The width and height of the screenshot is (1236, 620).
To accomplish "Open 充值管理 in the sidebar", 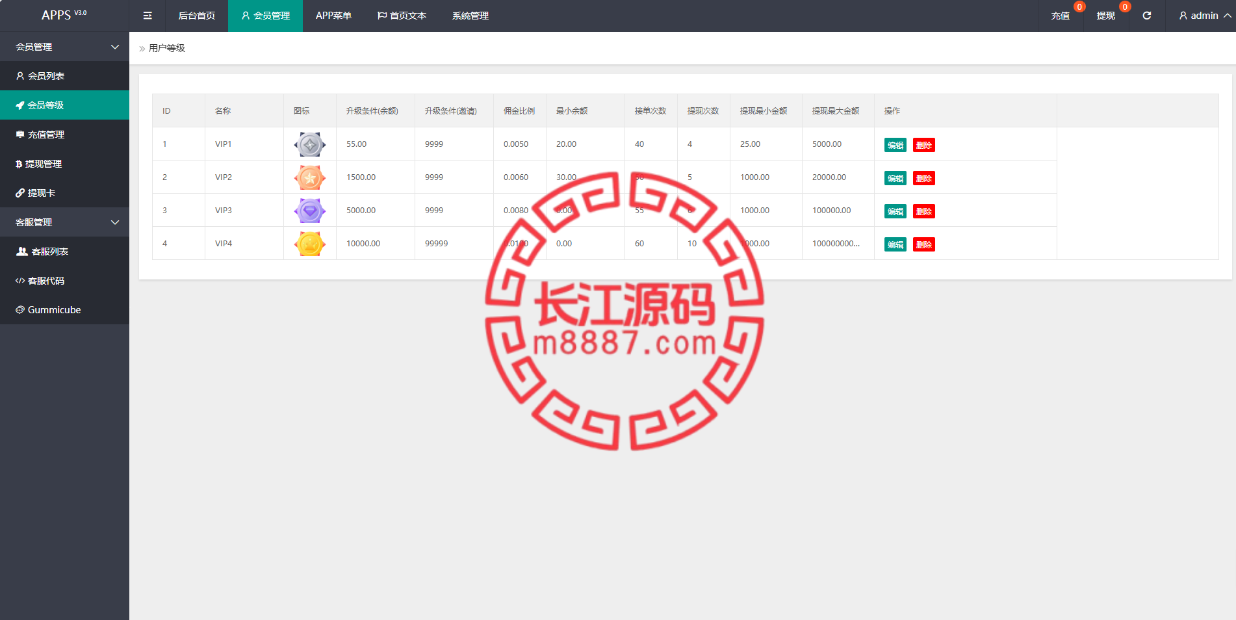I will 64,135.
